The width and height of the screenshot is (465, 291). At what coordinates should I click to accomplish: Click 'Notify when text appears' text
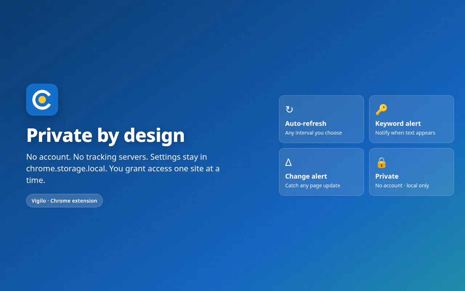point(405,133)
